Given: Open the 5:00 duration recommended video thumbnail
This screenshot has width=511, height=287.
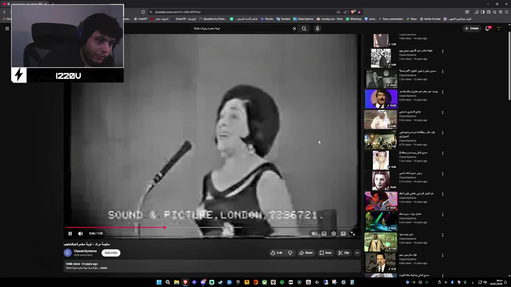Looking at the screenshot, I should [381, 58].
